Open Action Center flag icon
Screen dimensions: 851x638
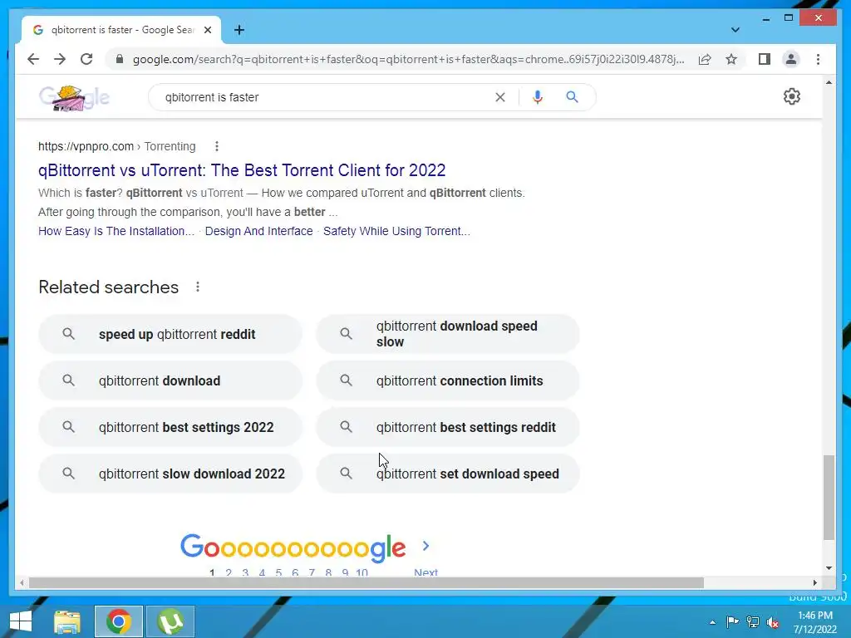pyautogui.click(x=732, y=622)
